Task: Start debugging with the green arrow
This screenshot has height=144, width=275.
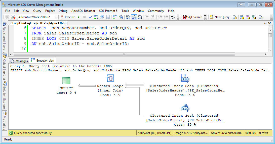Action: (79, 17)
